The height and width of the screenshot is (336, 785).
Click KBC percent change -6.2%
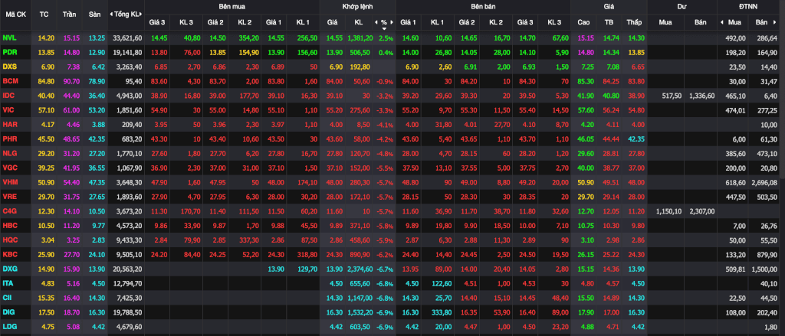(385, 254)
